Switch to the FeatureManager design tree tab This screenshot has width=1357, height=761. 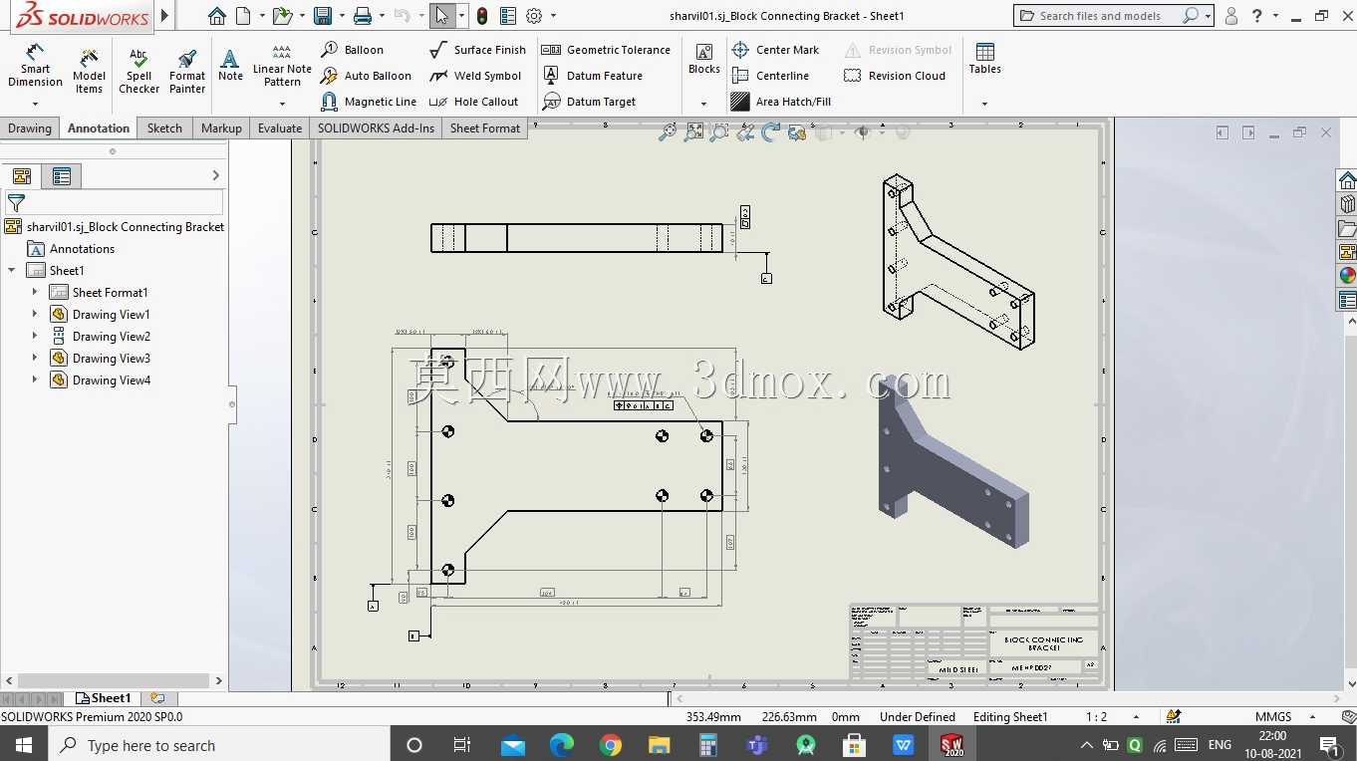22,176
